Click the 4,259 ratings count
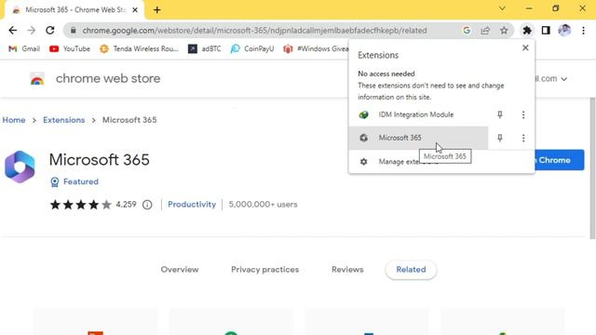 (x=126, y=205)
